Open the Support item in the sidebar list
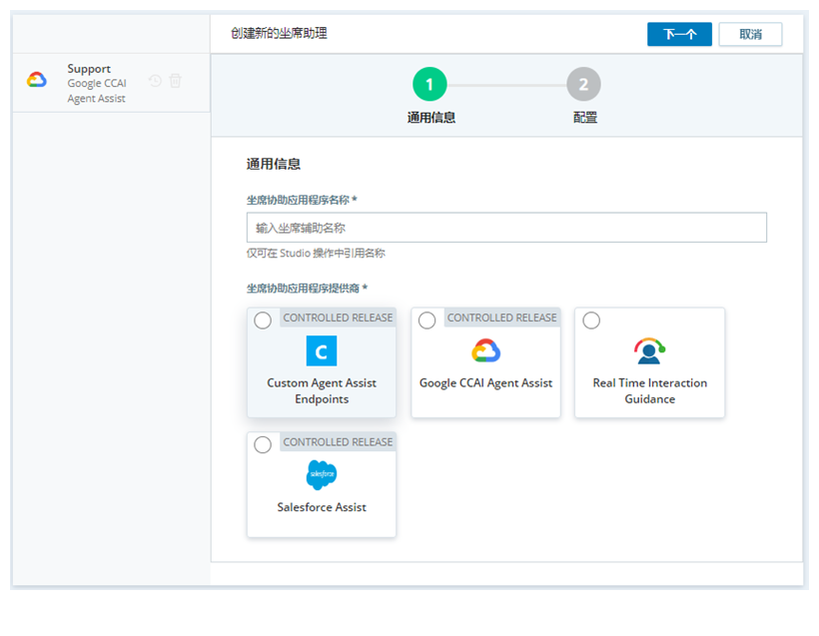Image resolution: width=819 pixels, height=636 pixels. coord(111,83)
